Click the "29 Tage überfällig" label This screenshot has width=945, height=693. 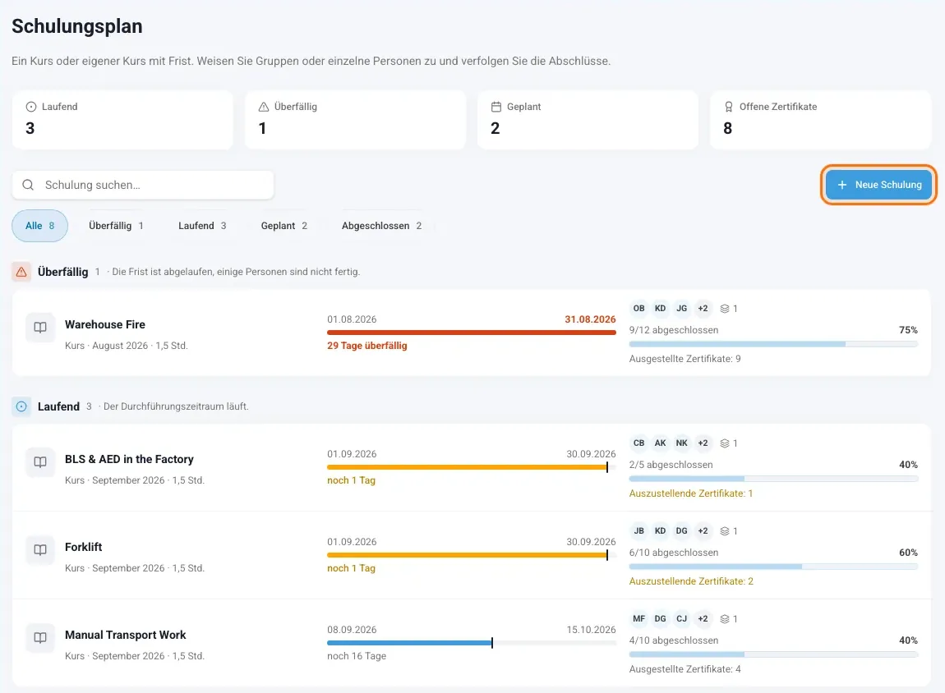[367, 346]
